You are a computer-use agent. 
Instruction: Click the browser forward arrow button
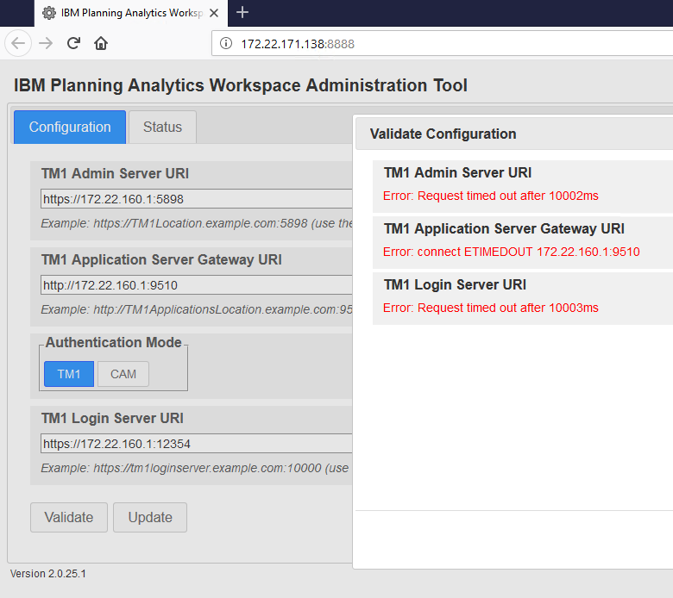click(x=46, y=44)
